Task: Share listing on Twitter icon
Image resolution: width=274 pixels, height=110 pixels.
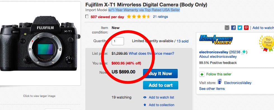Action: pyautogui.click(x=240, y=28)
